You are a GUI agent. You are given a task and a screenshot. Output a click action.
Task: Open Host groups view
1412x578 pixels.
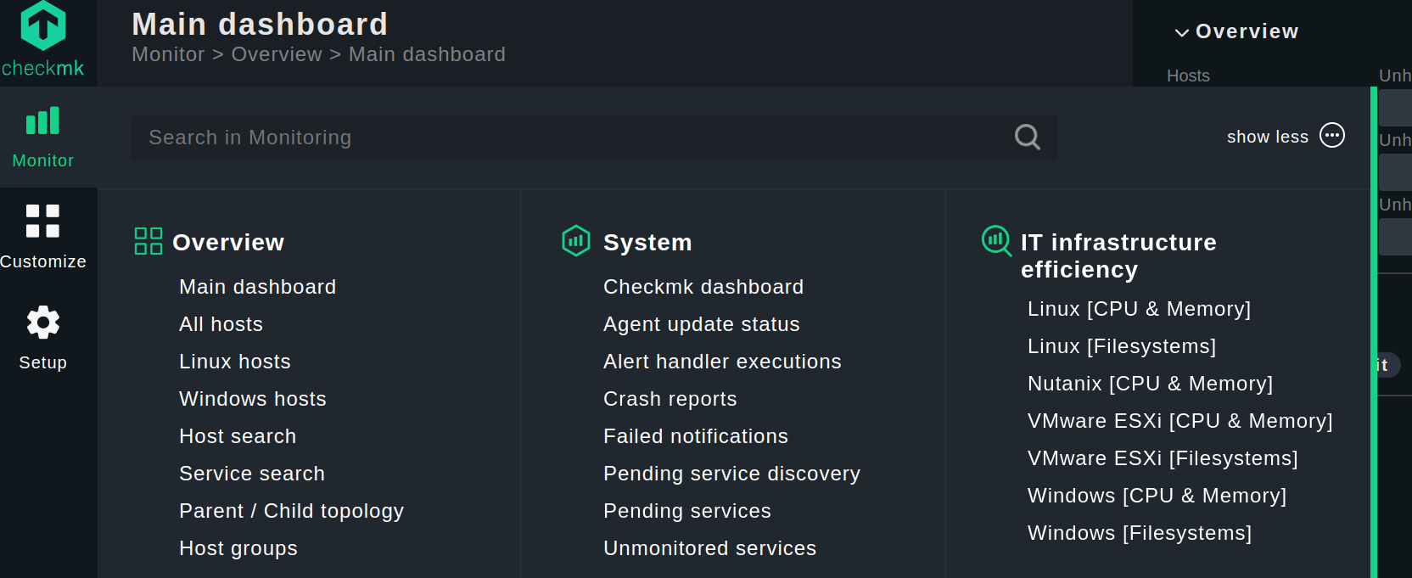[238, 548]
